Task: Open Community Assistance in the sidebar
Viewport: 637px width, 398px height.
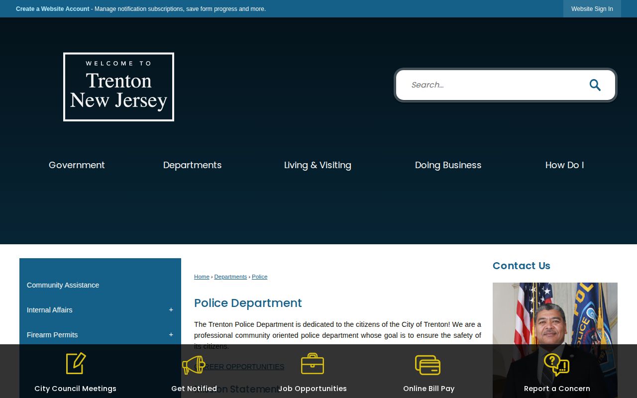Action: 63,285
